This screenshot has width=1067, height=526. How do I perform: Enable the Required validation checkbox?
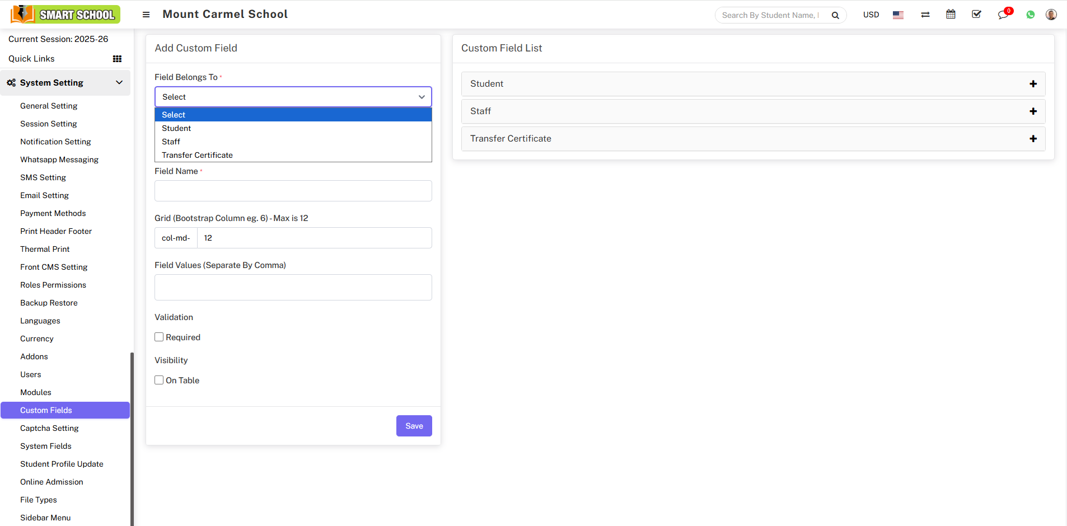[x=160, y=337]
